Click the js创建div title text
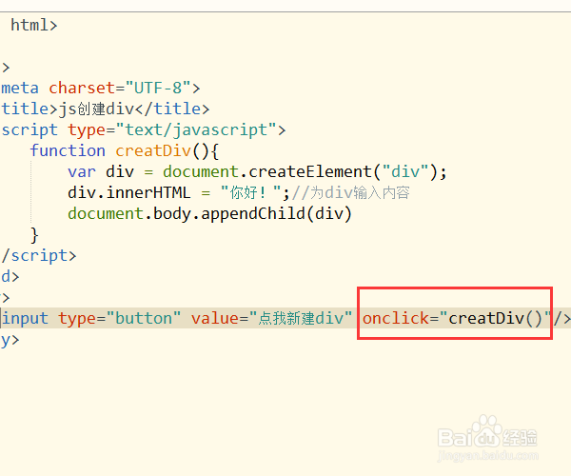571x476 pixels. [96, 109]
